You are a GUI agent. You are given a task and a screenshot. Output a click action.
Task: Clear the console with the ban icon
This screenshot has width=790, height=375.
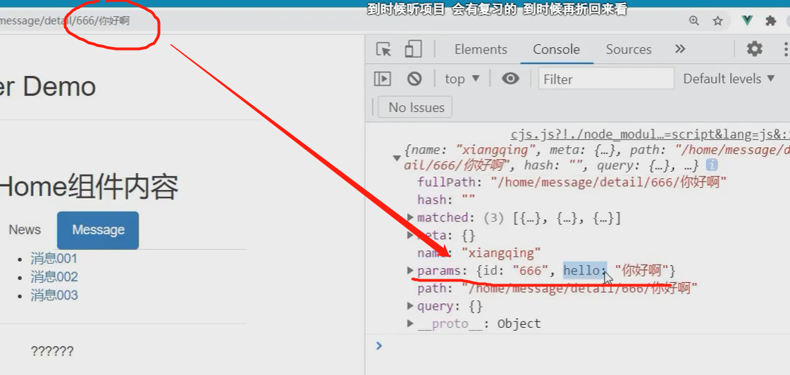[x=414, y=79]
